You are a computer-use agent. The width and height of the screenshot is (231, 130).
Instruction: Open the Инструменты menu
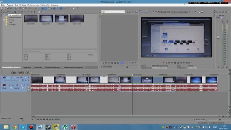(33, 5)
